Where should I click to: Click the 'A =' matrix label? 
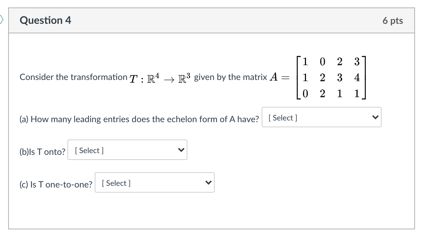279,78
